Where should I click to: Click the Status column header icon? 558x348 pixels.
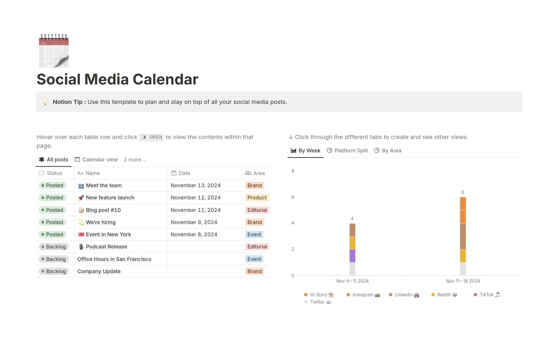tap(41, 173)
